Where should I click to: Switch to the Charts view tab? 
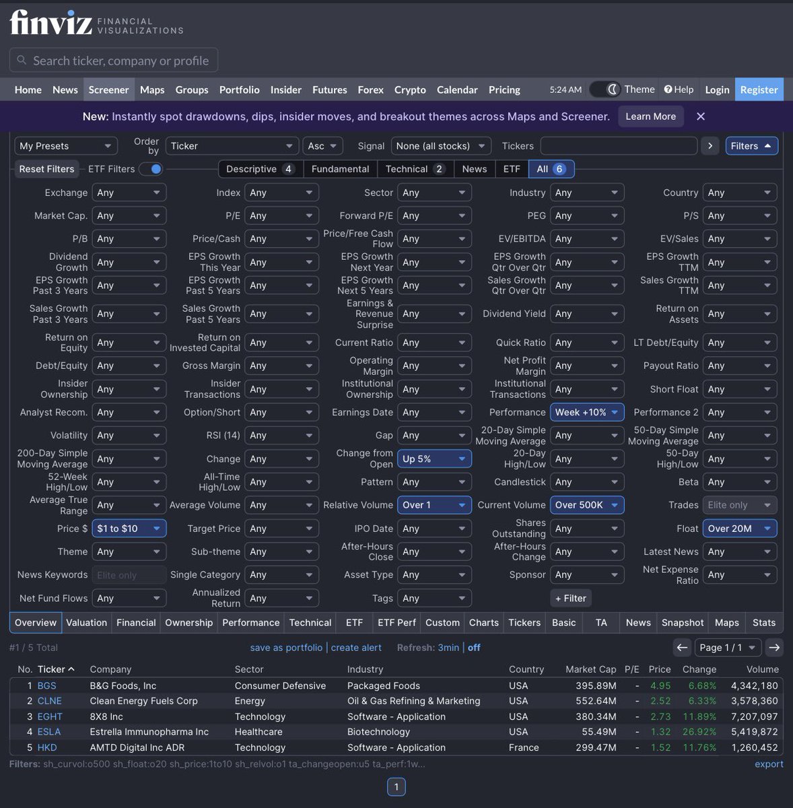(484, 623)
